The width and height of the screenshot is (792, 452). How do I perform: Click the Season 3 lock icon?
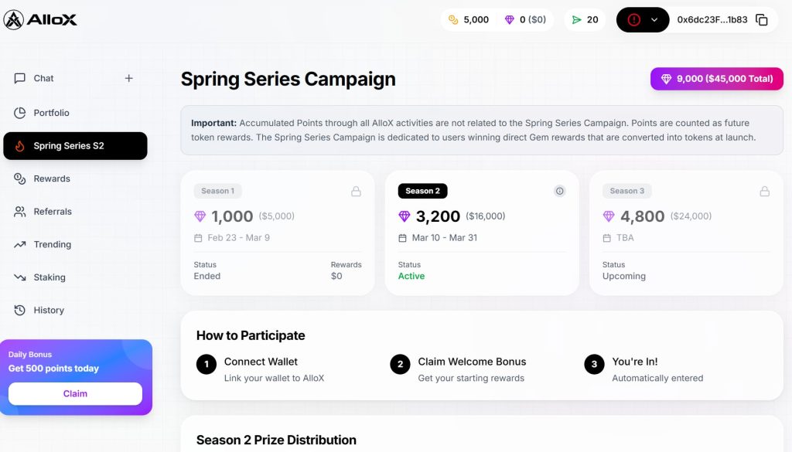click(764, 191)
